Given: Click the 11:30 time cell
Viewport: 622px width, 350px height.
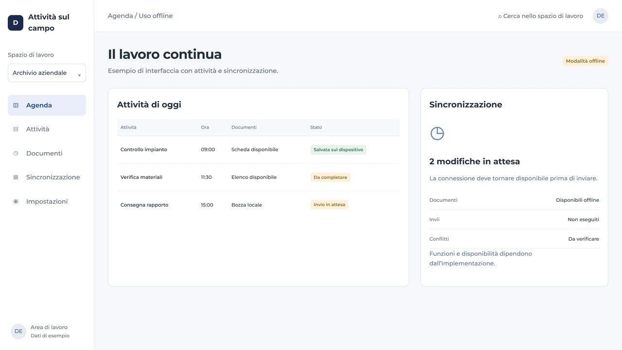Looking at the screenshot, I should 207,177.
